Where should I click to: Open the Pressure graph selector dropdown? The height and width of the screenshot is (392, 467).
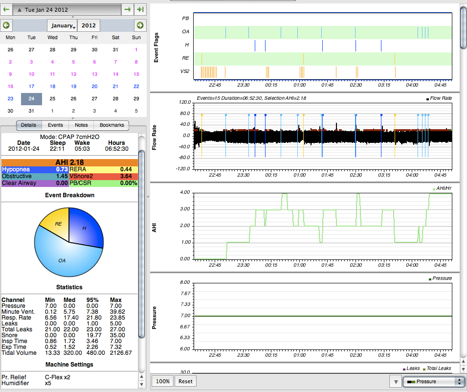[x=433, y=381]
